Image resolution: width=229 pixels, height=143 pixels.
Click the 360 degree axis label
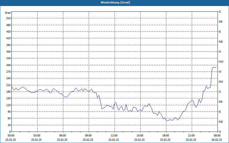click(9, 52)
